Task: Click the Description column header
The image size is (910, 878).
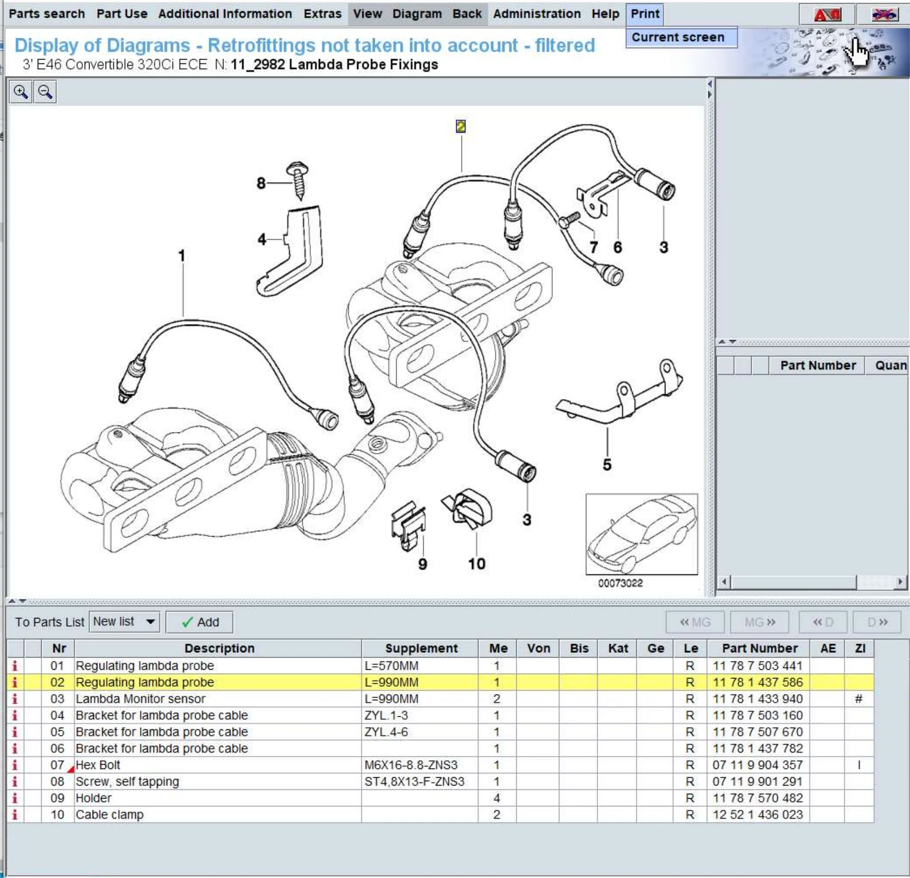Action: (x=219, y=648)
